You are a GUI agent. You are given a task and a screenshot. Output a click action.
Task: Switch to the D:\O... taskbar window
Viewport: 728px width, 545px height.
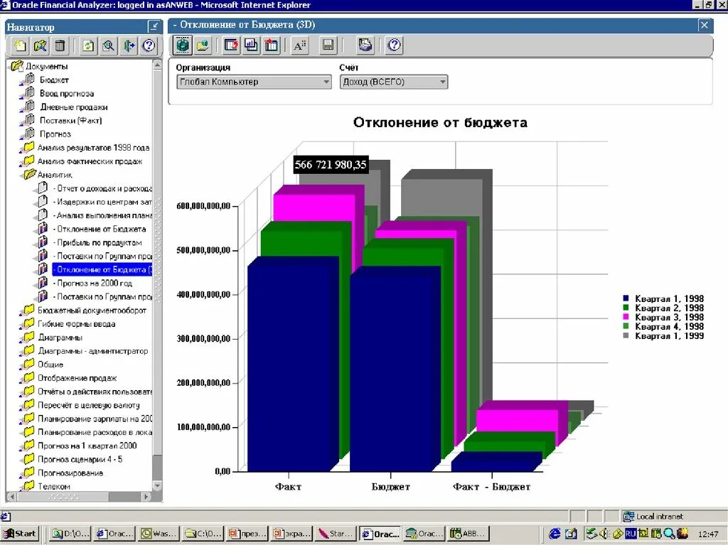69,534
